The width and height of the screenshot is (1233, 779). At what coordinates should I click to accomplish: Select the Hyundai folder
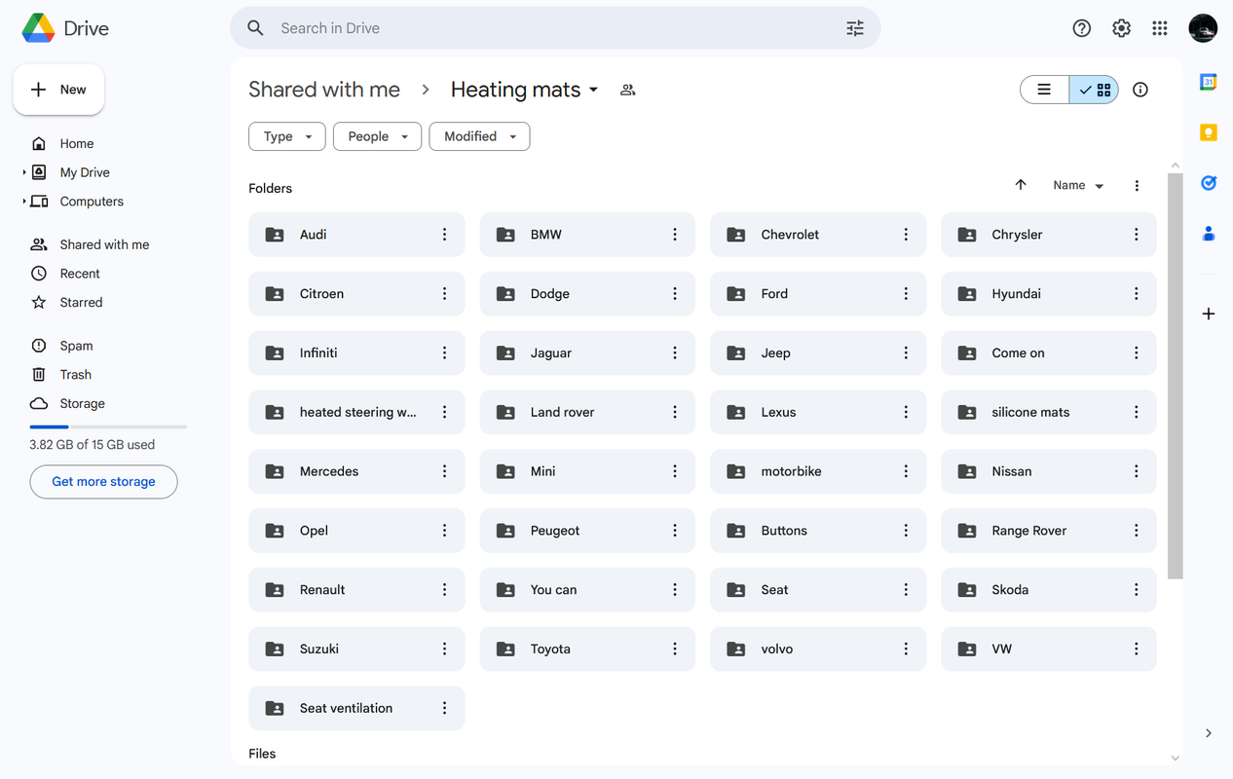pyautogui.click(x=1049, y=293)
